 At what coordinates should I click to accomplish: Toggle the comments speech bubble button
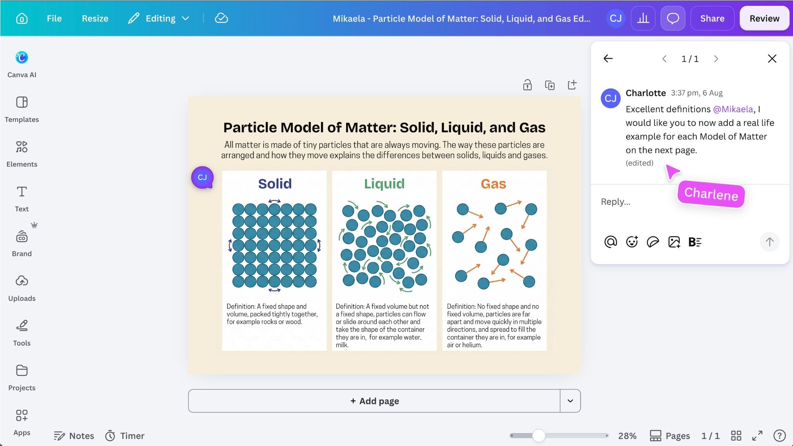[x=673, y=19]
